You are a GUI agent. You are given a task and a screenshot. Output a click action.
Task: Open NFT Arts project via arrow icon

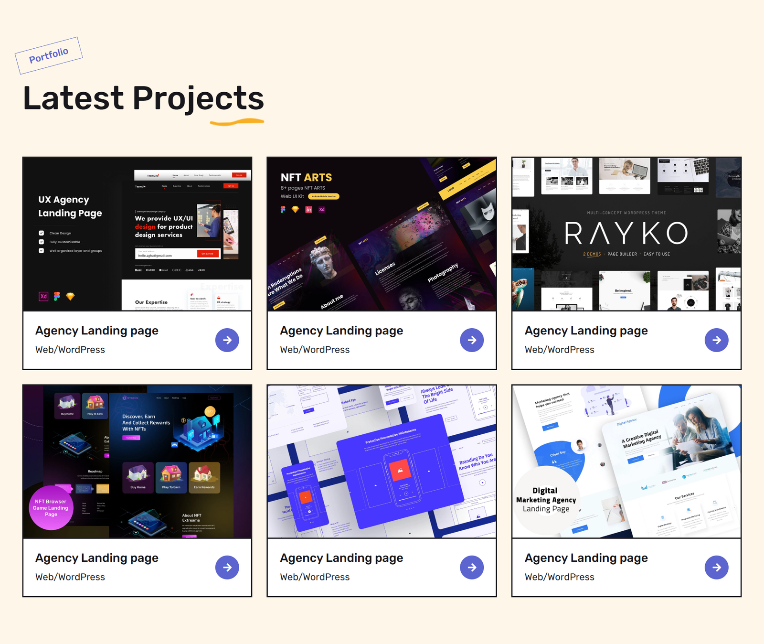pos(472,340)
